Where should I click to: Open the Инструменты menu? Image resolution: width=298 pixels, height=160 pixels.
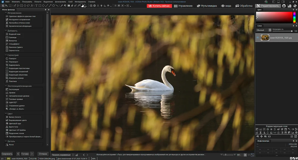click(80, 2)
